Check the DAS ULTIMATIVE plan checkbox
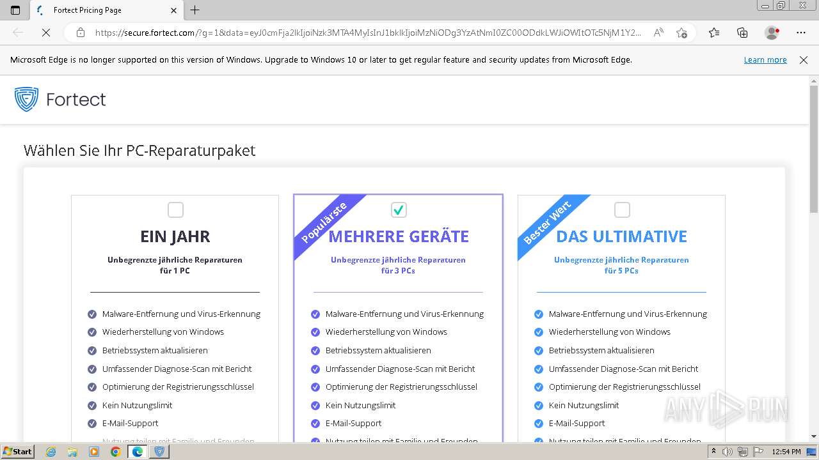Screen dimensions: 819x460 [622, 210]
